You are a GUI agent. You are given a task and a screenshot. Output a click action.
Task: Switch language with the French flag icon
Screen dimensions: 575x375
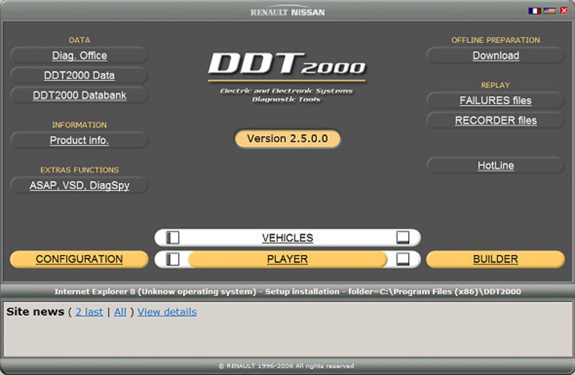534,10
